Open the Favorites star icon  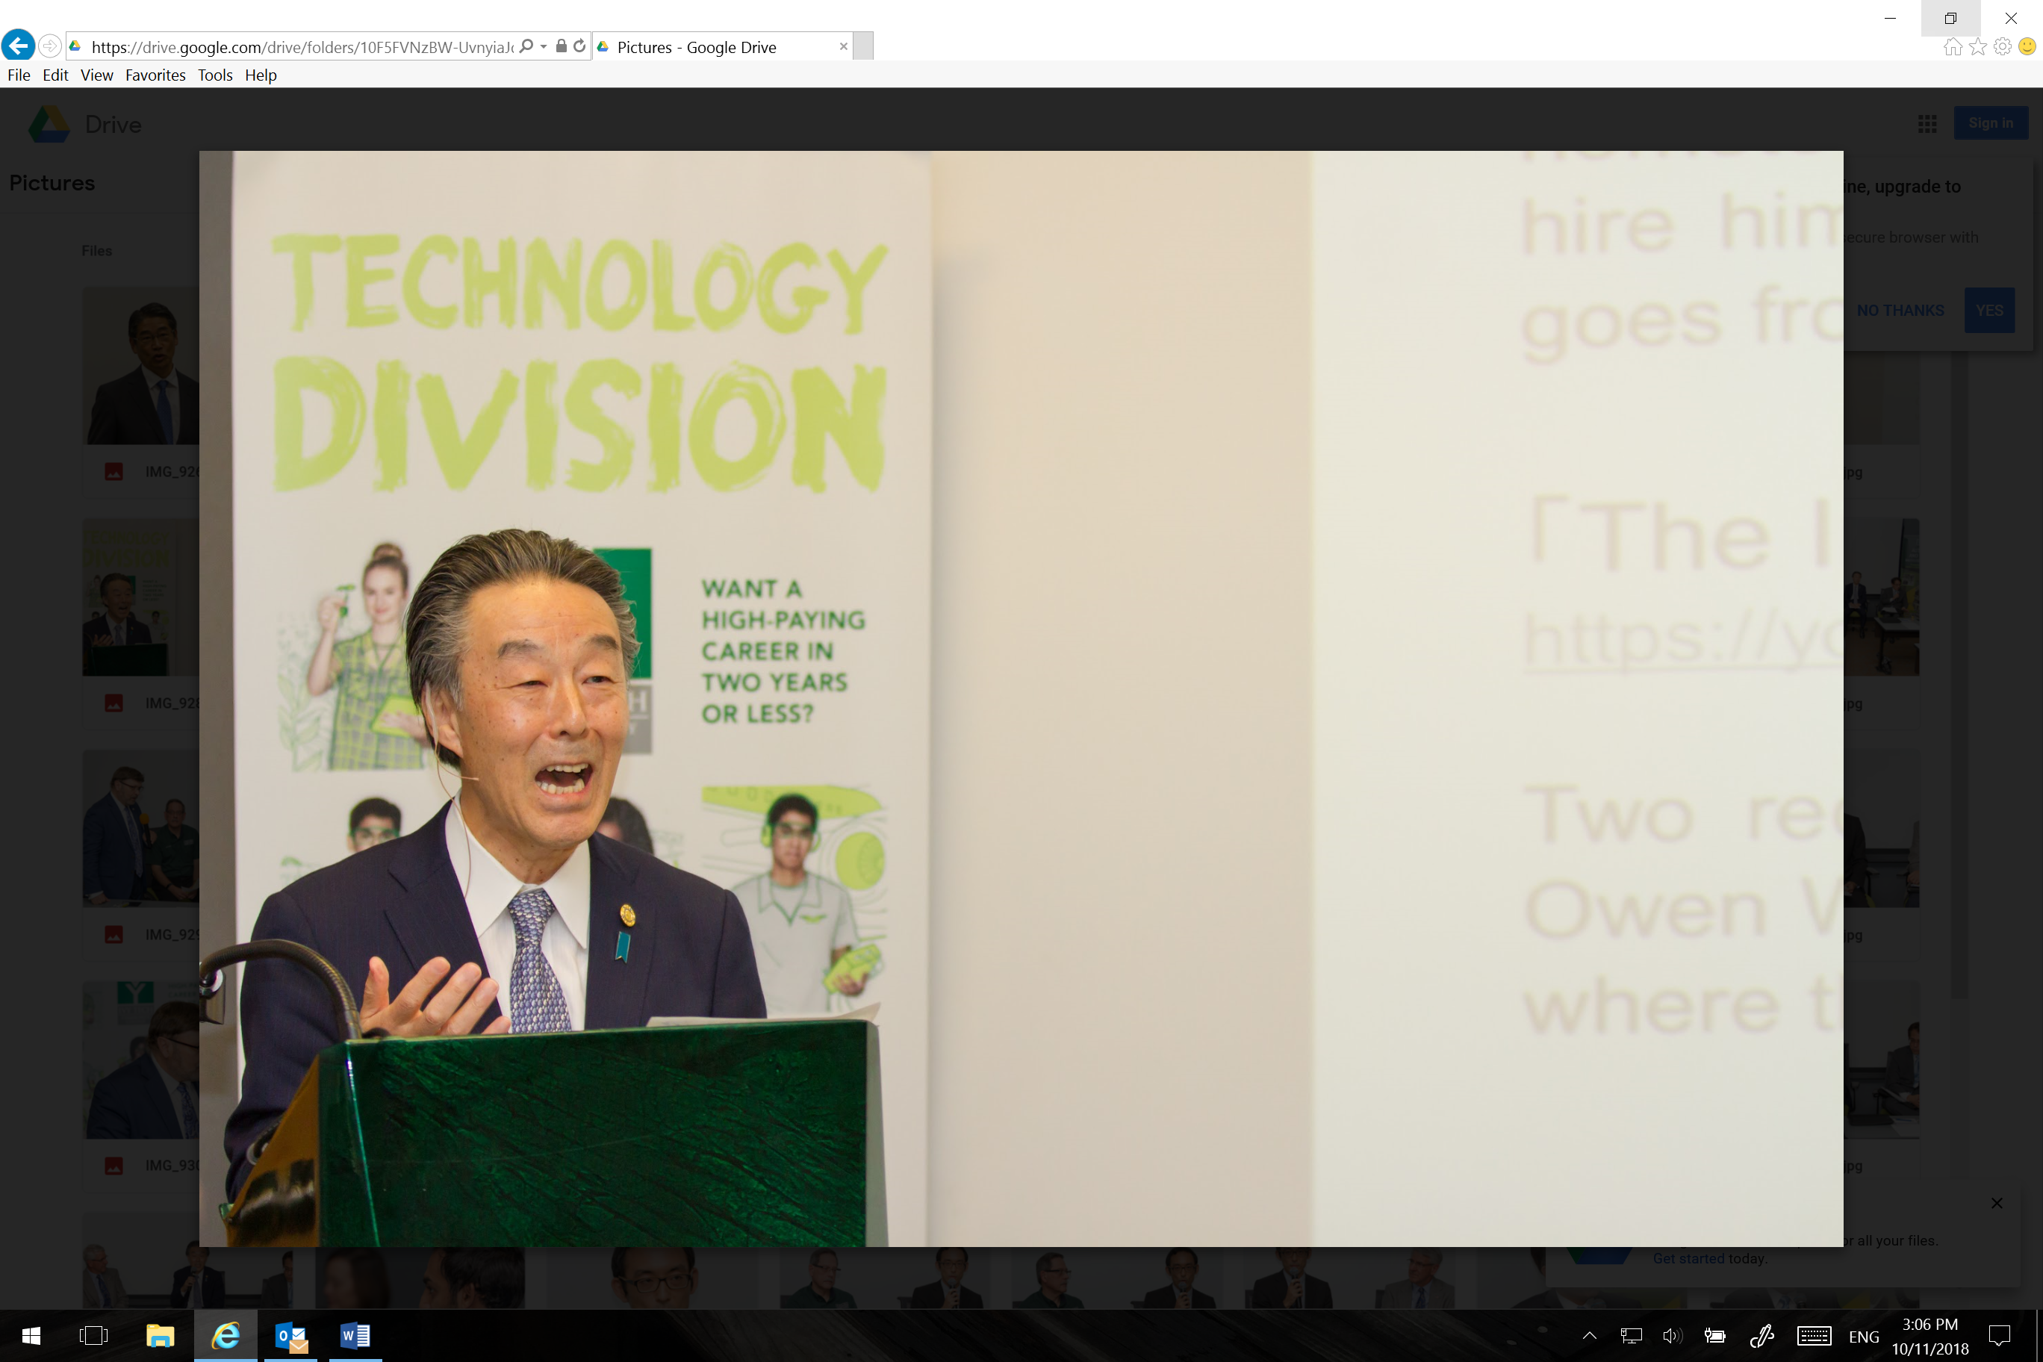1978,47
